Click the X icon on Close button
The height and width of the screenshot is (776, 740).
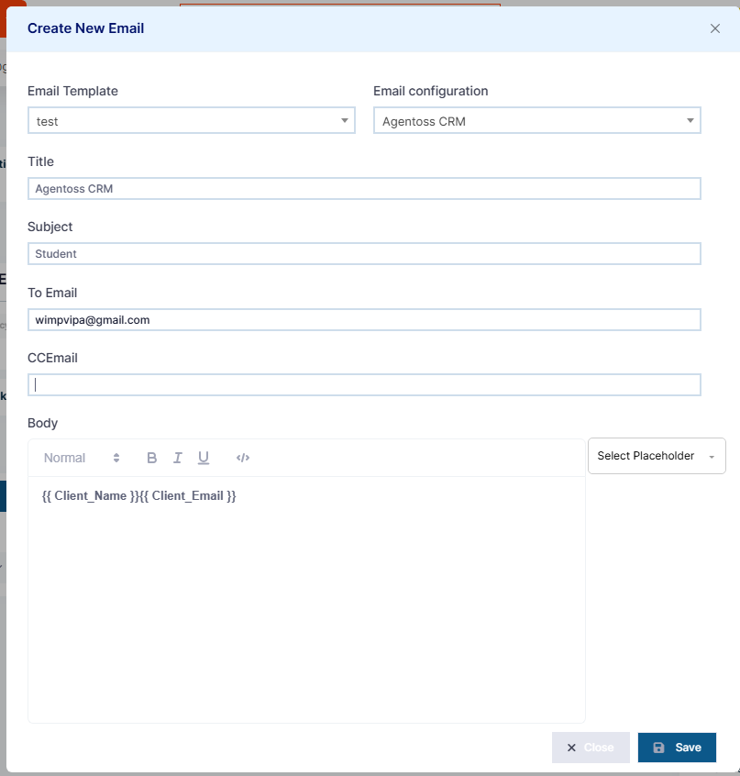point(571,748)
